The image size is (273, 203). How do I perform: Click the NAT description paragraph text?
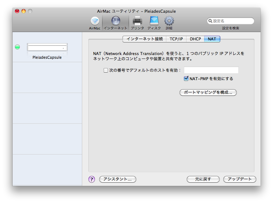tap(168, 56)
